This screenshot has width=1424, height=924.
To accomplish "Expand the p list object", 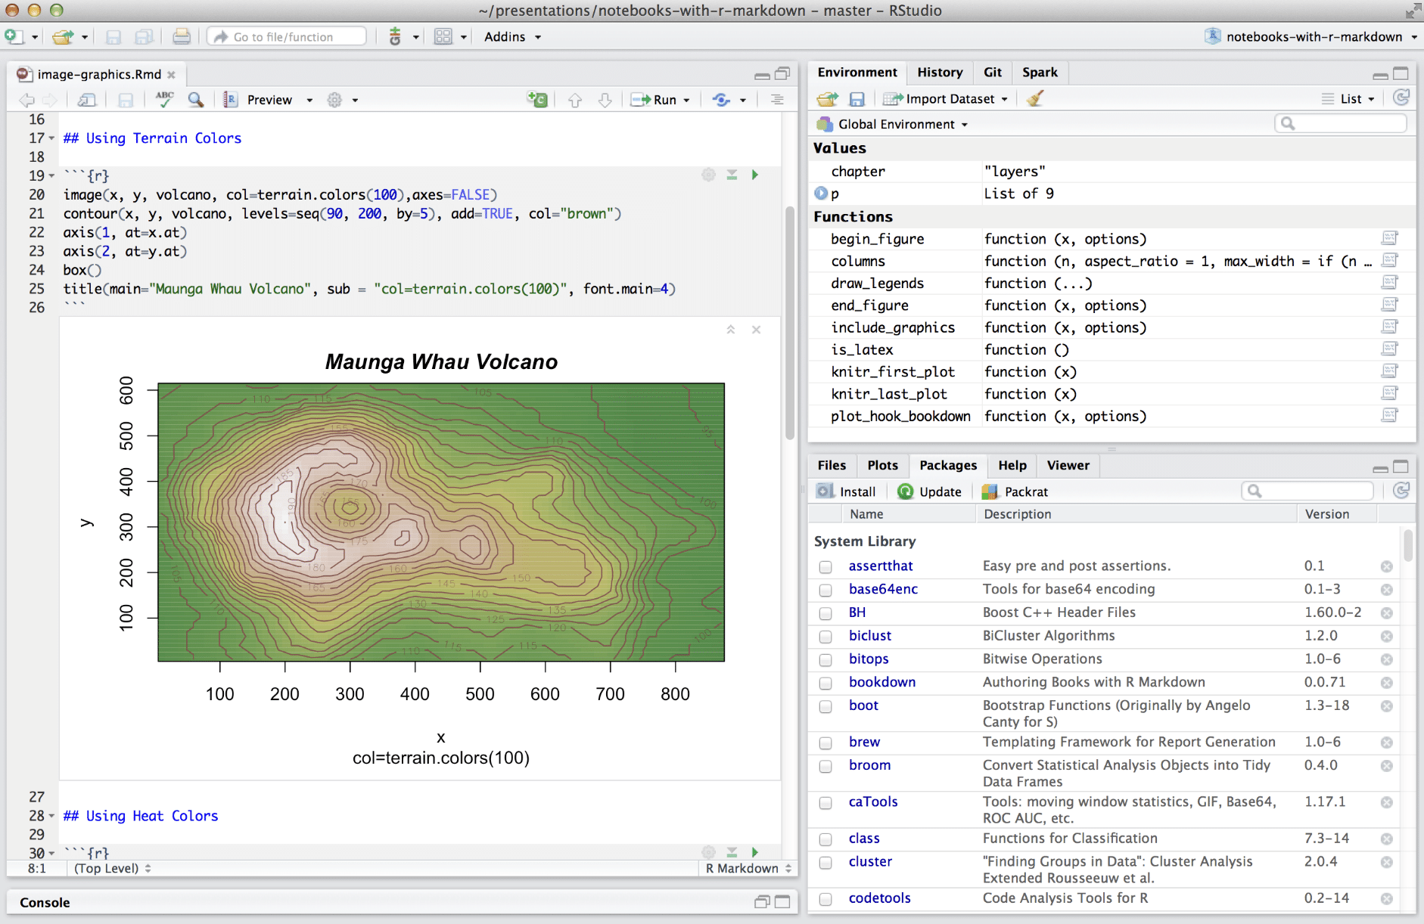I will 821,194.
